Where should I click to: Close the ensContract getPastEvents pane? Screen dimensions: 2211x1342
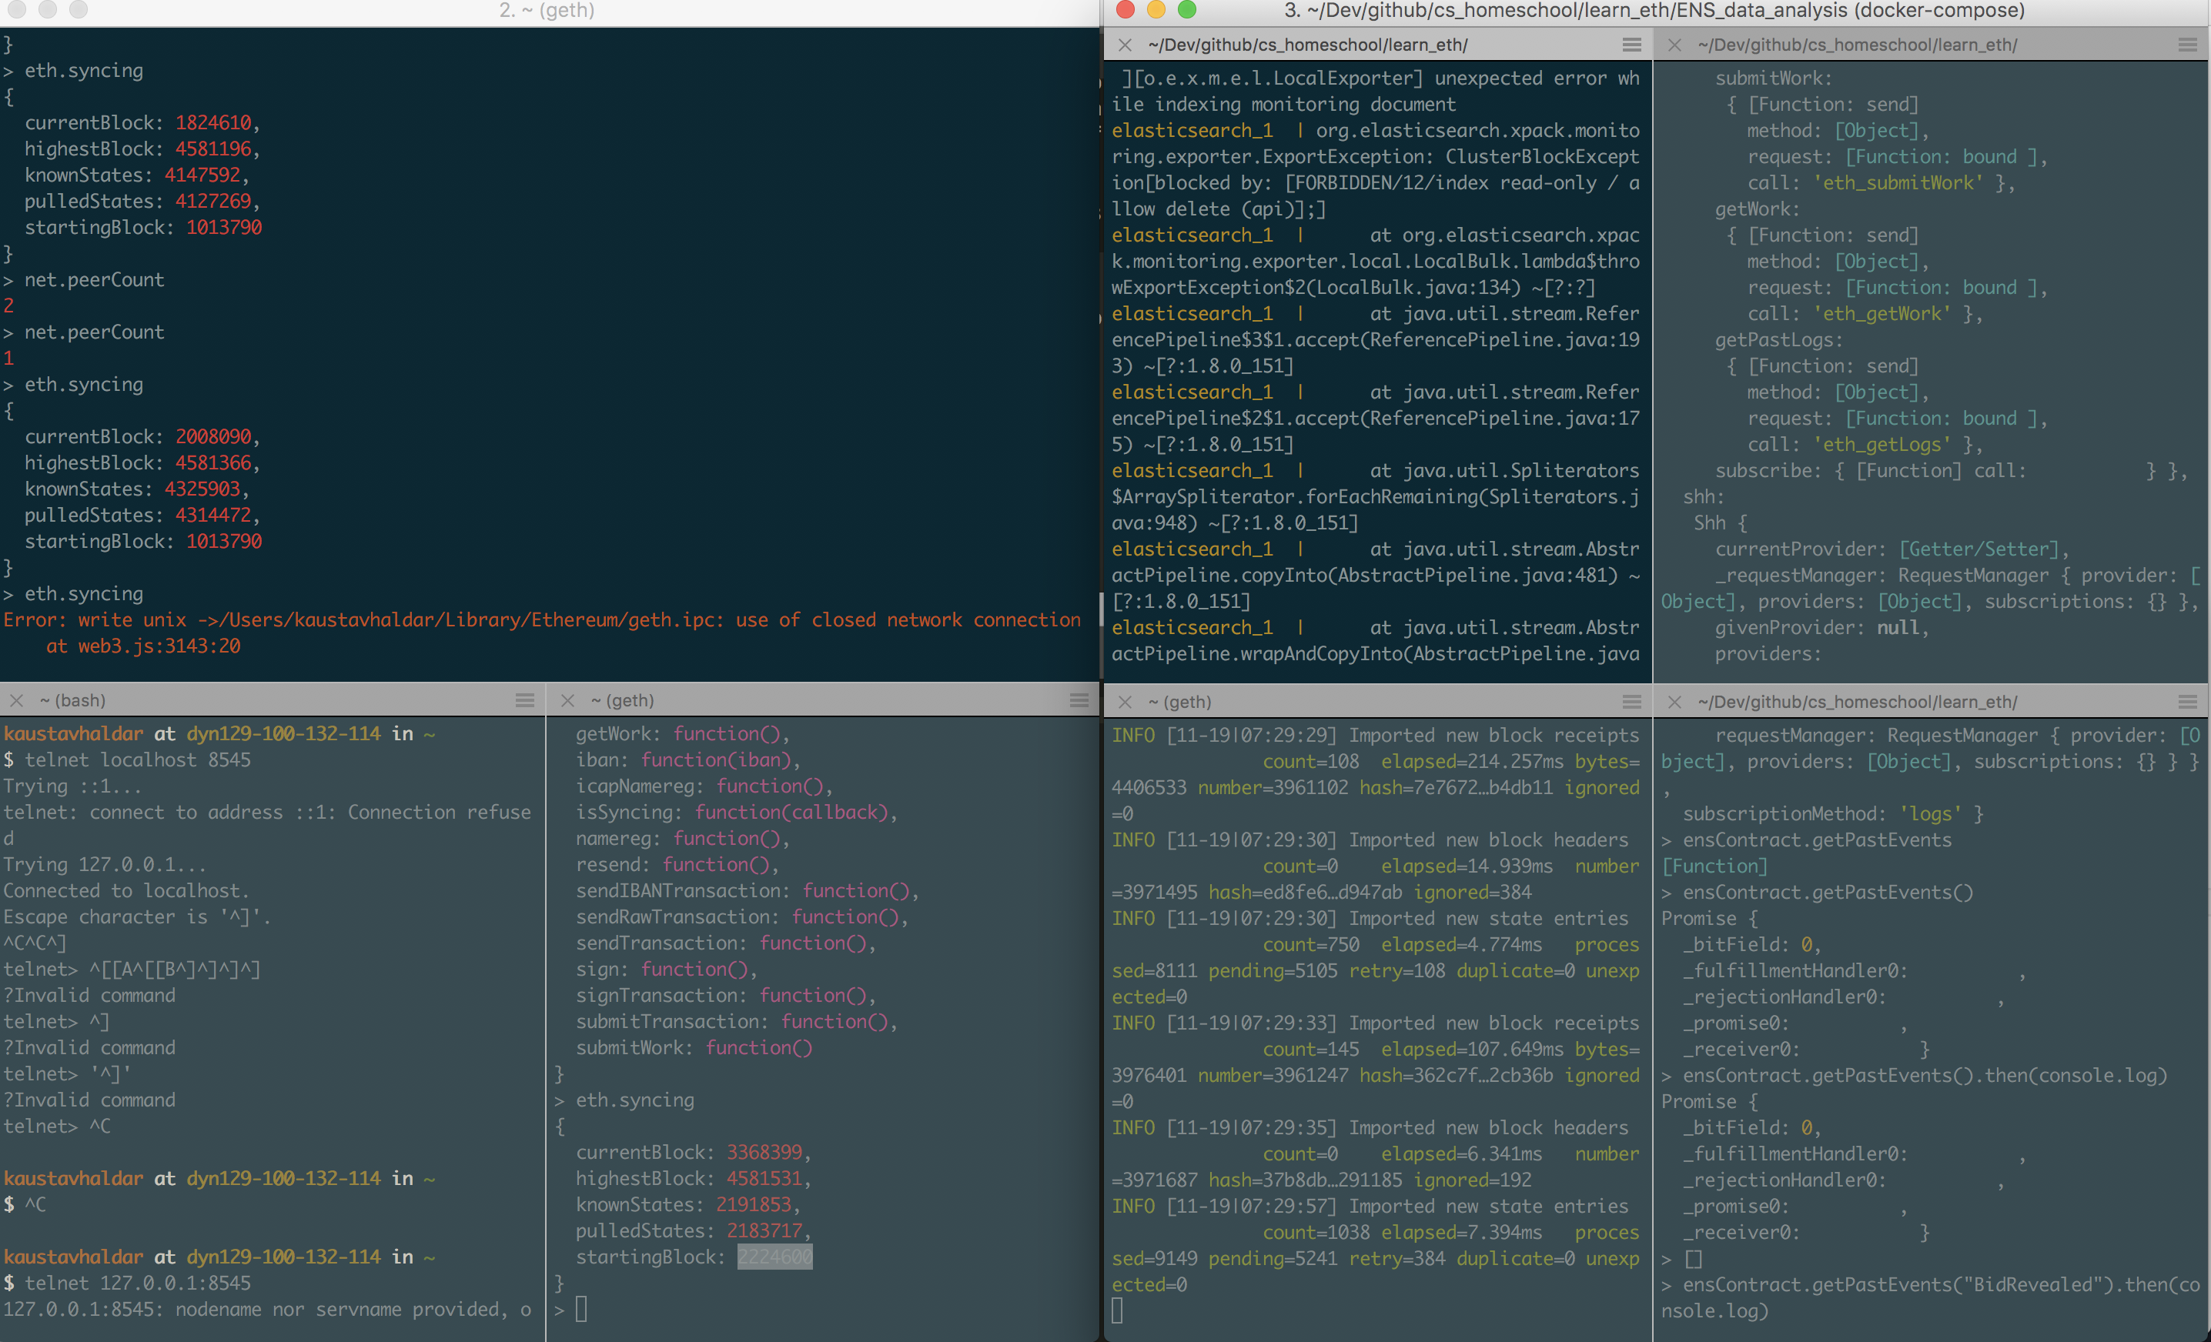1674,703
